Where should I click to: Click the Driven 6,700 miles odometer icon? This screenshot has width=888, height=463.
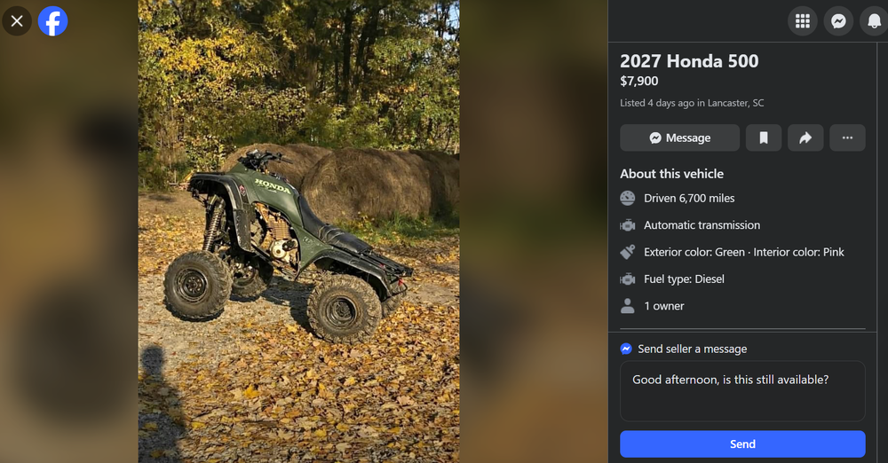pos(628,198)
